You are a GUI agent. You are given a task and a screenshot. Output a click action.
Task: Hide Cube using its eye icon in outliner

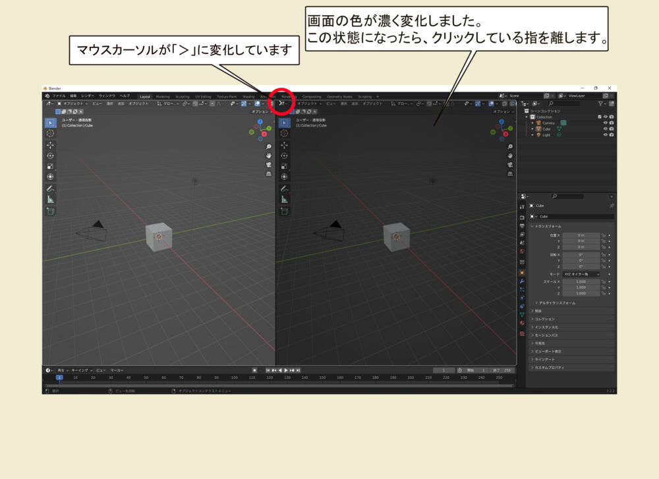(605, 129)
